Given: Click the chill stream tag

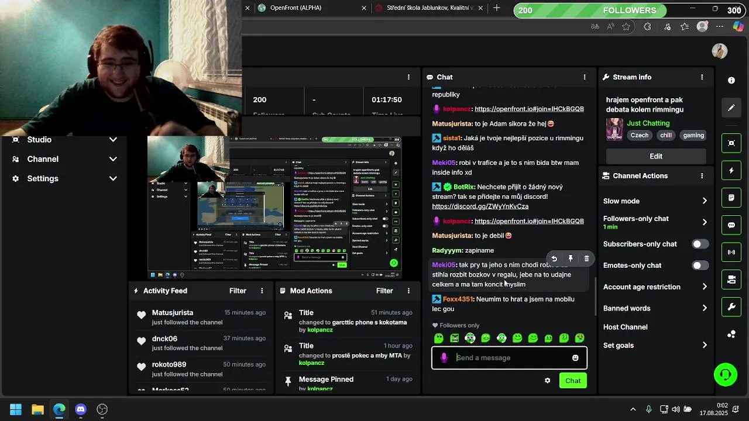Looking at the screenshot, I should (x=666, y=135).
